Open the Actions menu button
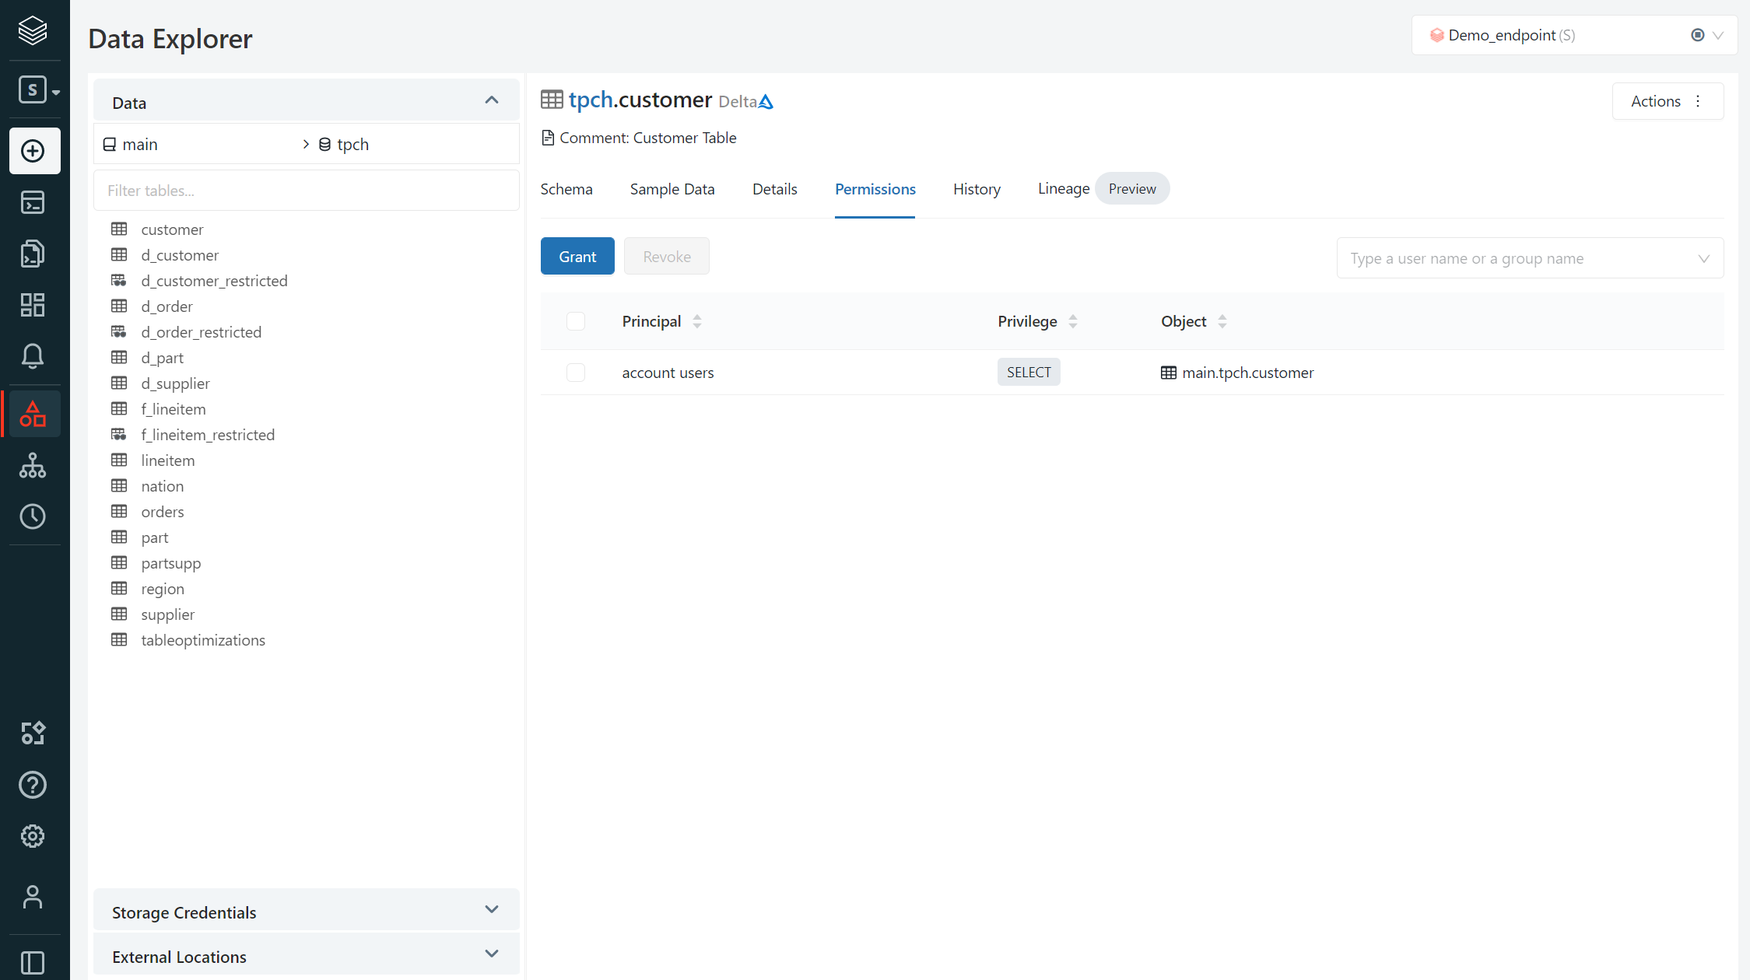 coord(1667,101)
